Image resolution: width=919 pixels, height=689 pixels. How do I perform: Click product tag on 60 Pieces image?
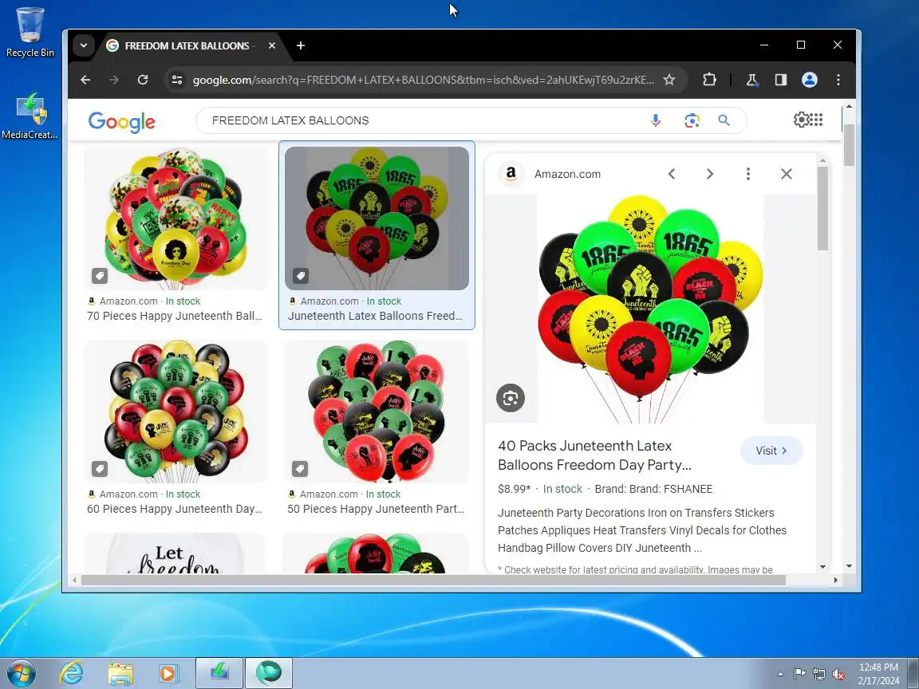100,469
